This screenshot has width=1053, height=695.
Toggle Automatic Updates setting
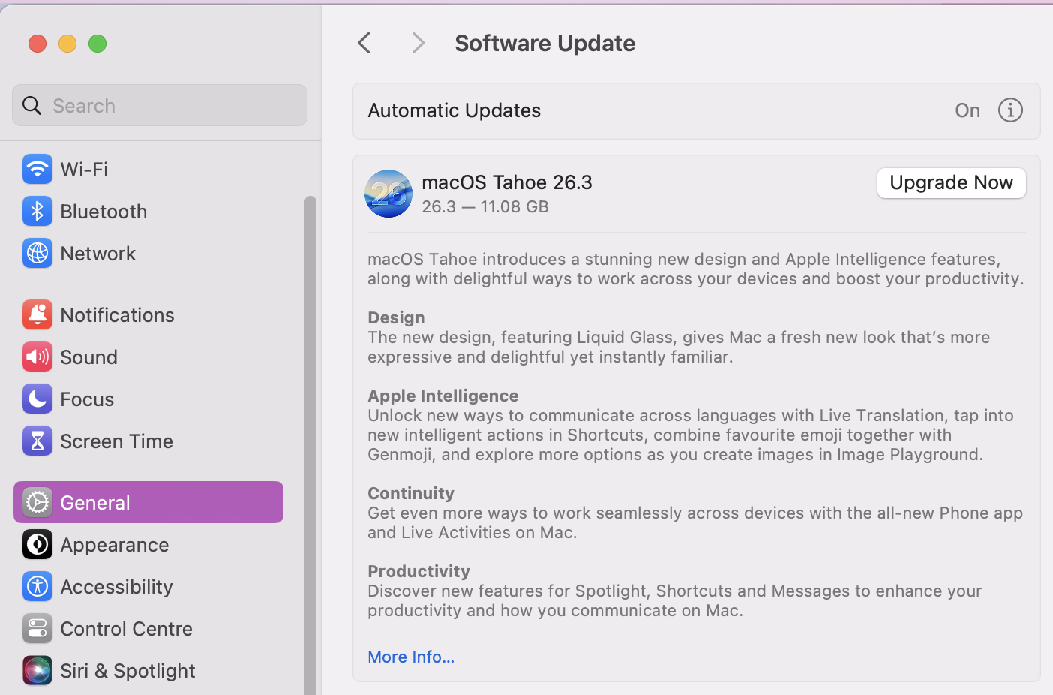(x=967, y=110)
